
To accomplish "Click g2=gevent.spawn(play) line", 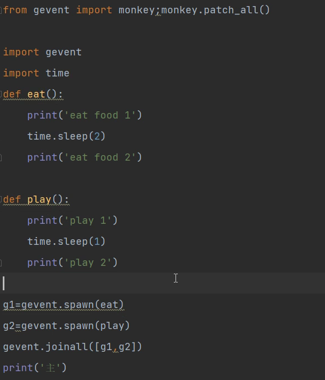I will click(66, 326).
